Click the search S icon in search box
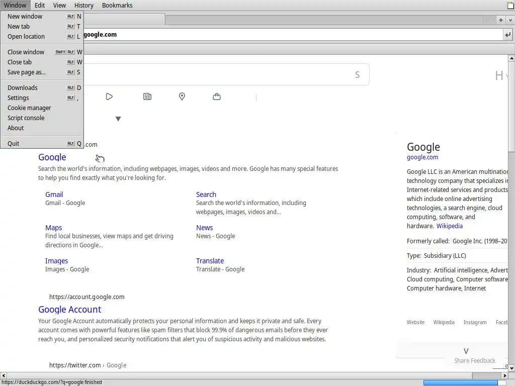 coord(358,75)
